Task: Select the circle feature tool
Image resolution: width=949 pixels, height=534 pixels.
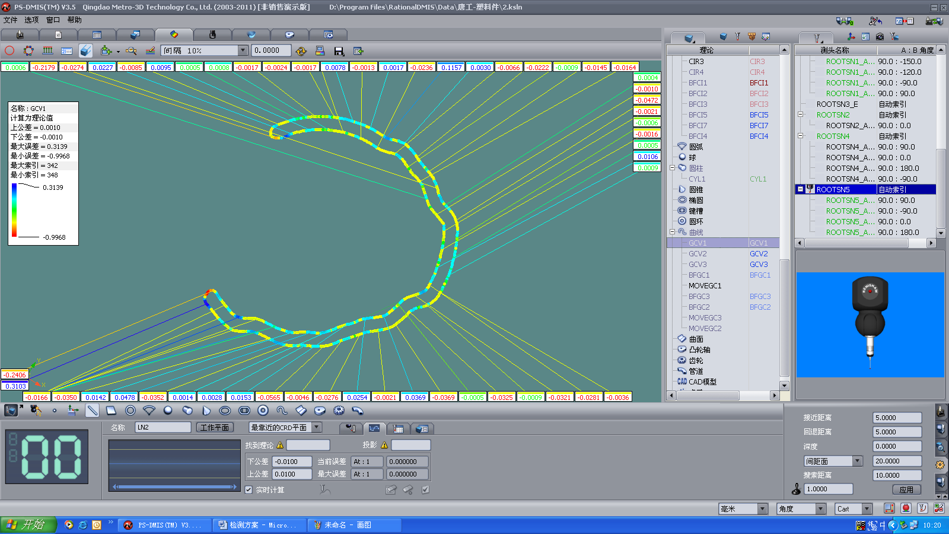Action: (x=130, y=410)
